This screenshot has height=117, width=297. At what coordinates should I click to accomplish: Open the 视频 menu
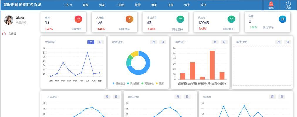tap(86, 5)
